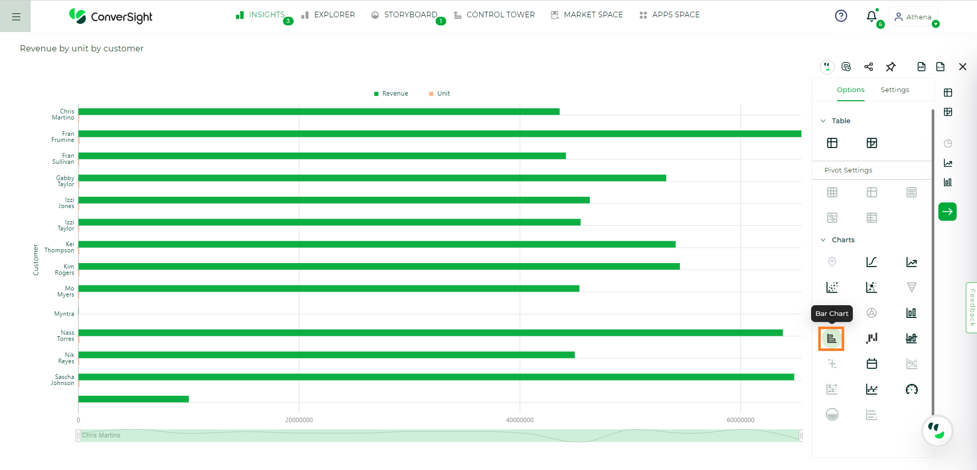Click the right handle of the chart zoom slider
The height and width of the screenshot is (470, 977).
801,435
